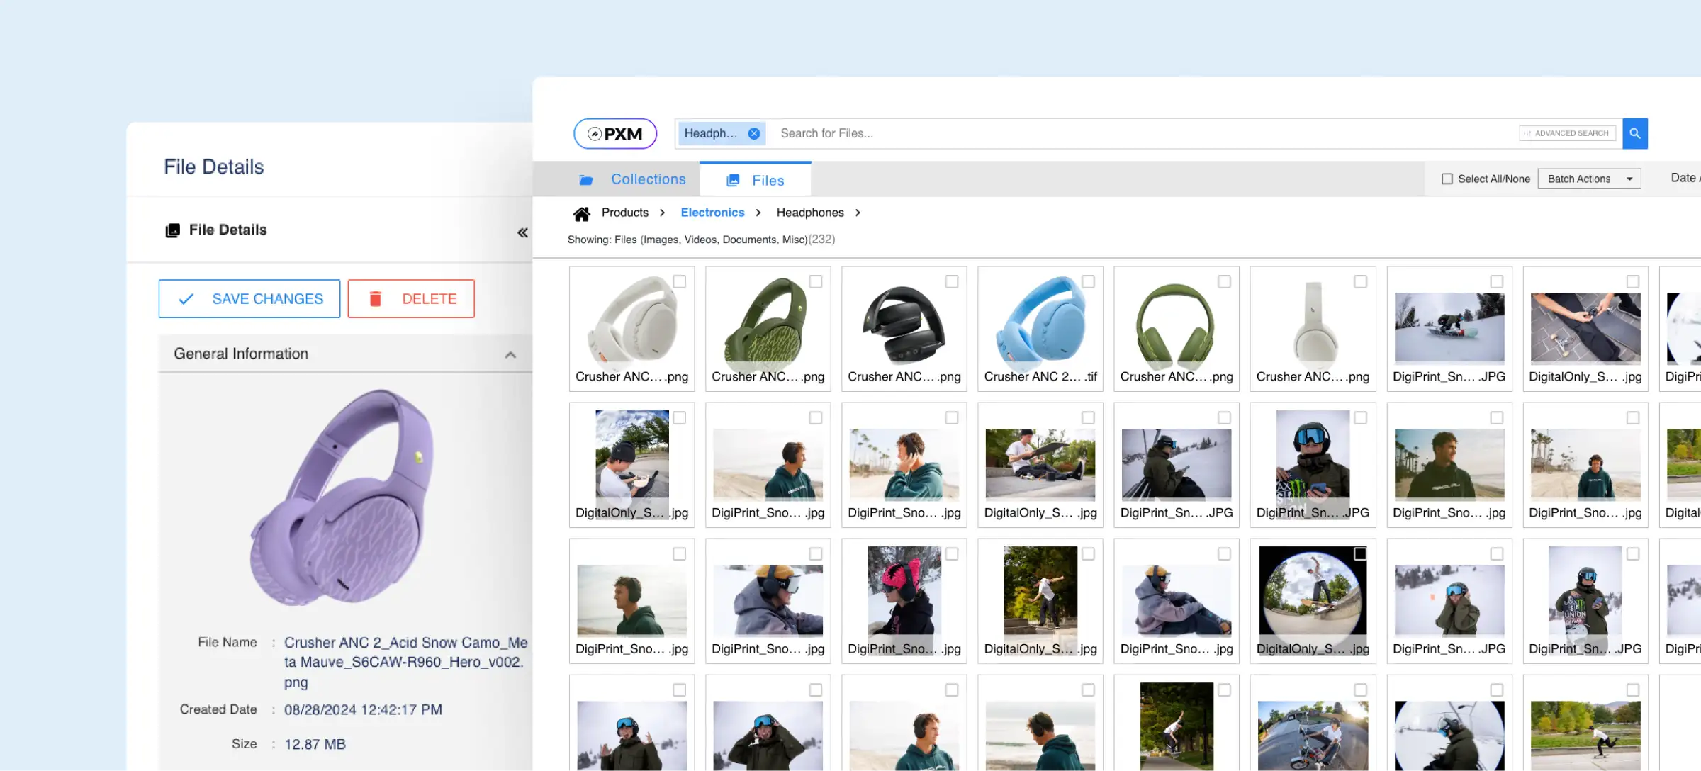Click the File Details stacked-images icon
Viewport: 1701px width, 771px height.
[172, 230]
